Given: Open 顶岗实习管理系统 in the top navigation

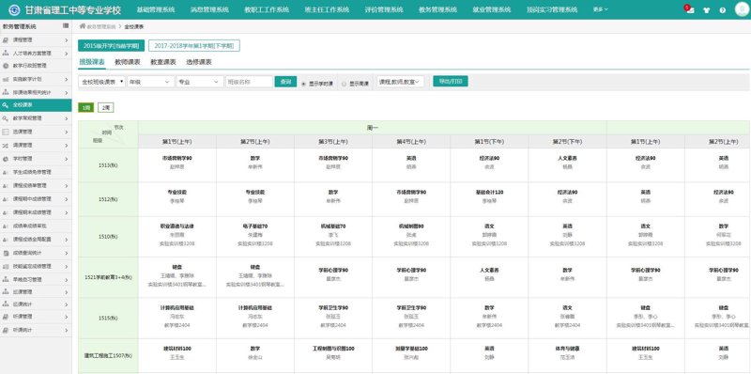Looking at the screenshot, I should pos(552,9).
